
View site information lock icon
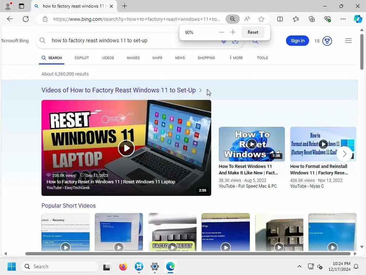point(45,19)
